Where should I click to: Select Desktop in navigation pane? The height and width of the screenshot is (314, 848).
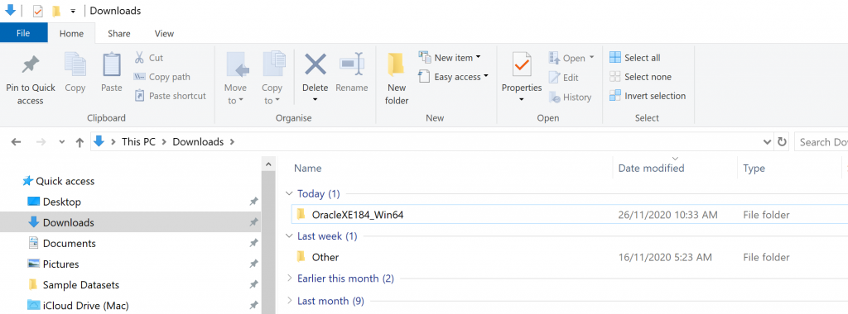click(x=61, y=202)
